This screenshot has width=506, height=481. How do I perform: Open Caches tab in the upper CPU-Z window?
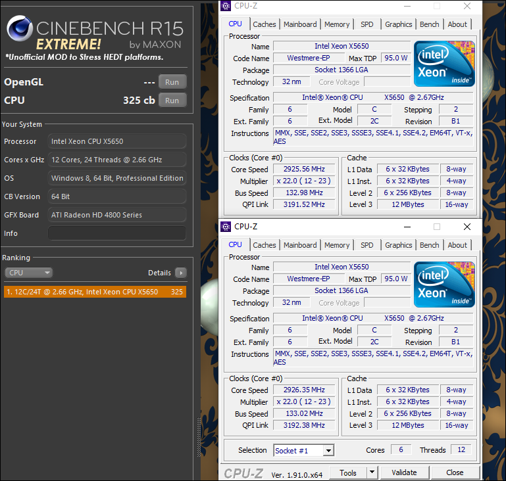point(265,24)
